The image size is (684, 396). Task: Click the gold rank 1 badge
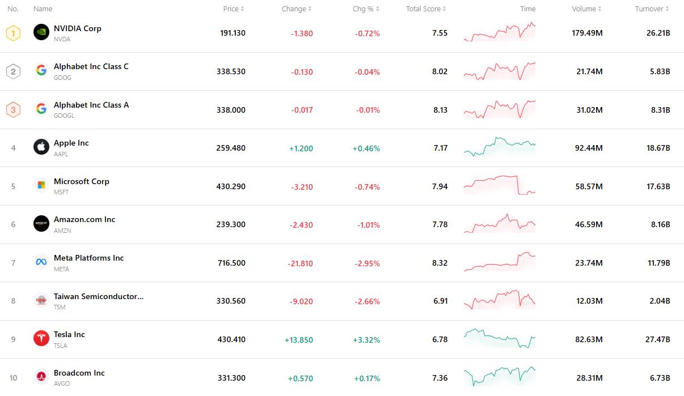(13, 33)
